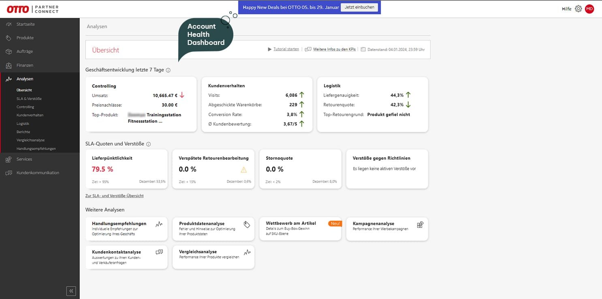Collapse the sidebar with double-chevron button
The image size is (602, 299).
tap(71, 291)
